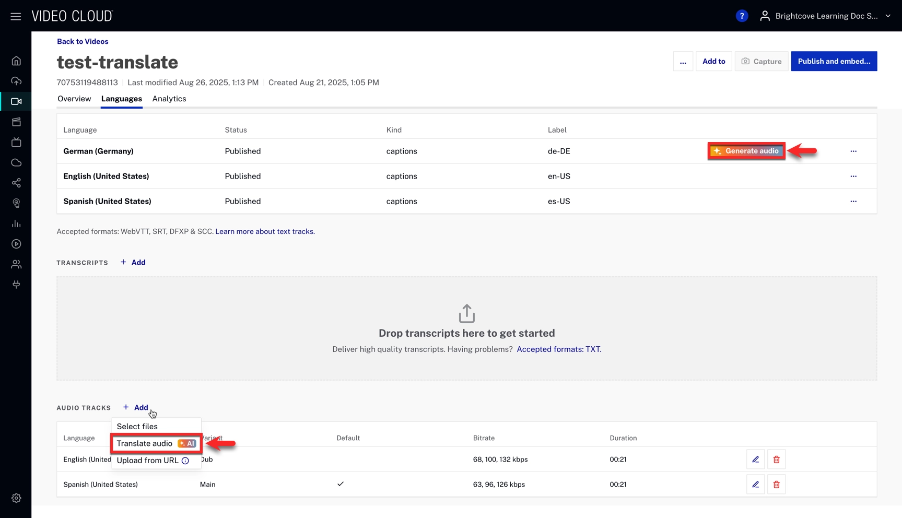Switch to the Overview tab
Viewport: 902px width, 518px height.
(74, 99)
